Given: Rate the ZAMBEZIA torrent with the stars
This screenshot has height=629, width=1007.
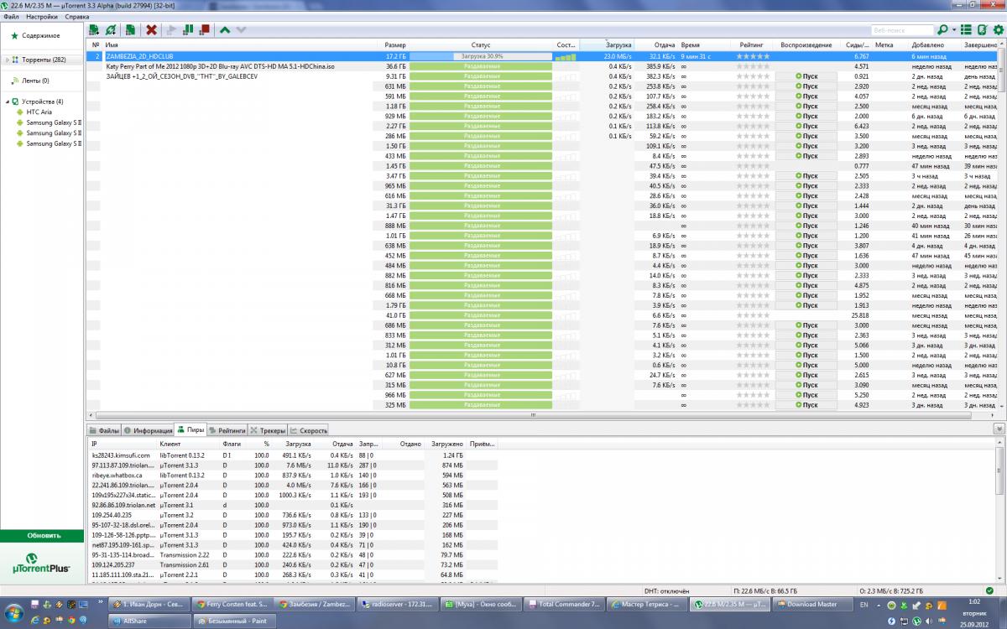Looking at the screenshot, I should tap(753, 56).
